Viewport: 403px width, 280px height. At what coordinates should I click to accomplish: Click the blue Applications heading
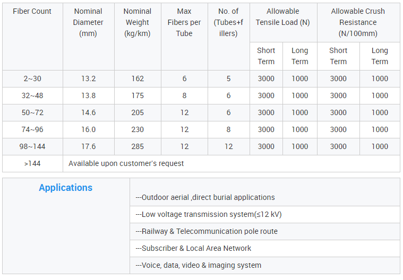66,188
